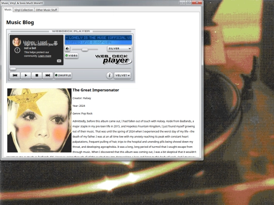Toggle the Shuffle button

pyautogui.click(x=63, y=75)
